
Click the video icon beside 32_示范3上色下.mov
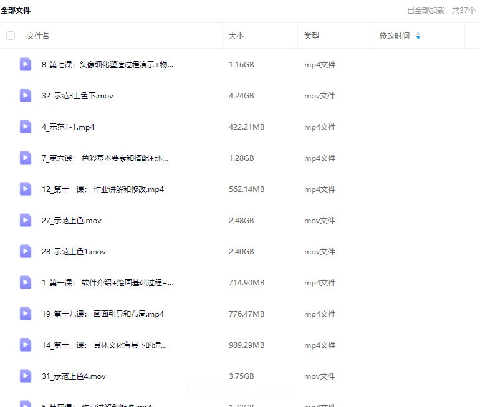click(x=26, y=95)
